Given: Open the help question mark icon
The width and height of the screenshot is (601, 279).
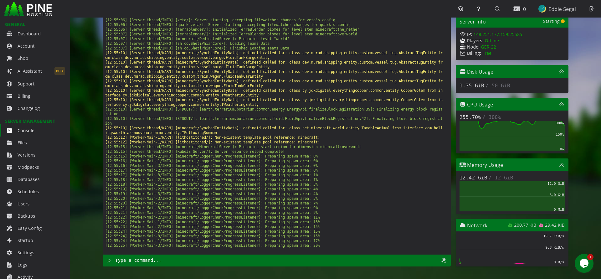Looking at the screenshot, I should click(x=479, y=9).
